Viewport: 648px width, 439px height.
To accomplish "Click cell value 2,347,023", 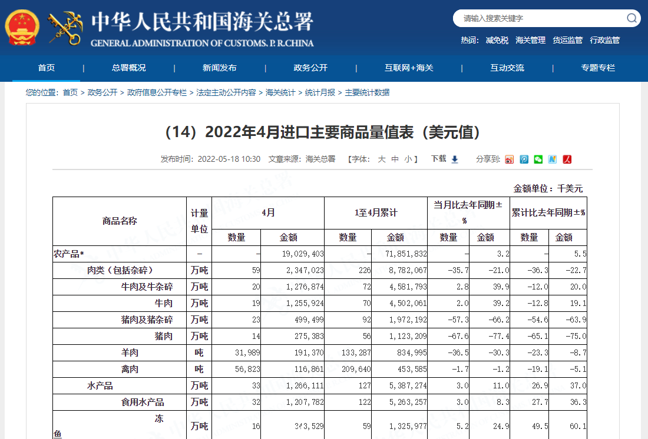I will pyautogui.click(x=305, y=271).
